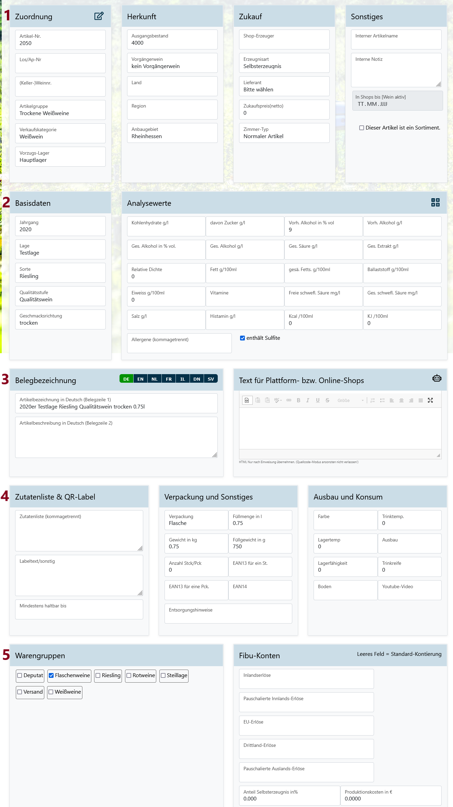
Task: Click the edit icon in the Zuordnung header
Action: click(99, 16)
